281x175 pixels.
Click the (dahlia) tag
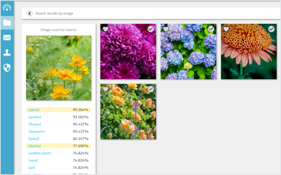click(34, 146)
